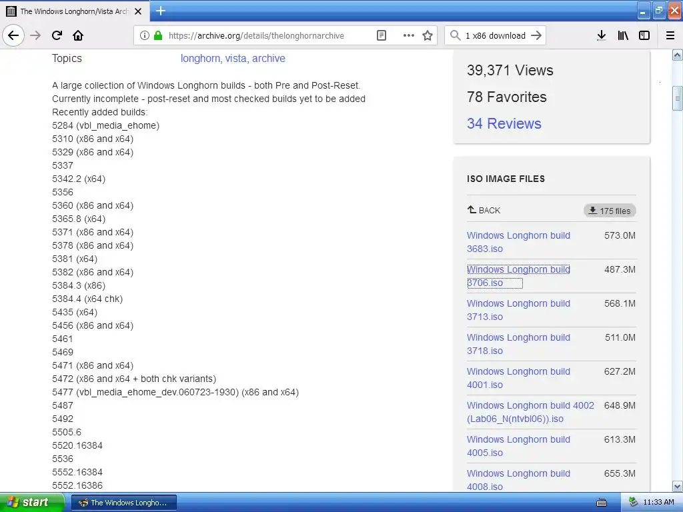Click the vertical scrollbar thumb
The height and width of the screenshot is (512, 683).
[677, 99]
